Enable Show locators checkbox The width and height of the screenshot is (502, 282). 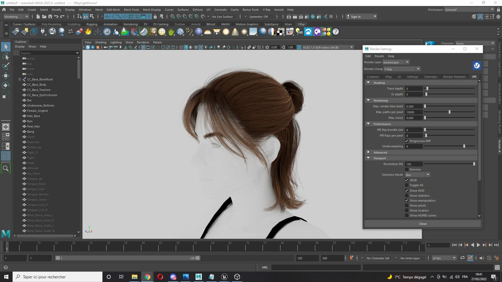coord(407,210)
